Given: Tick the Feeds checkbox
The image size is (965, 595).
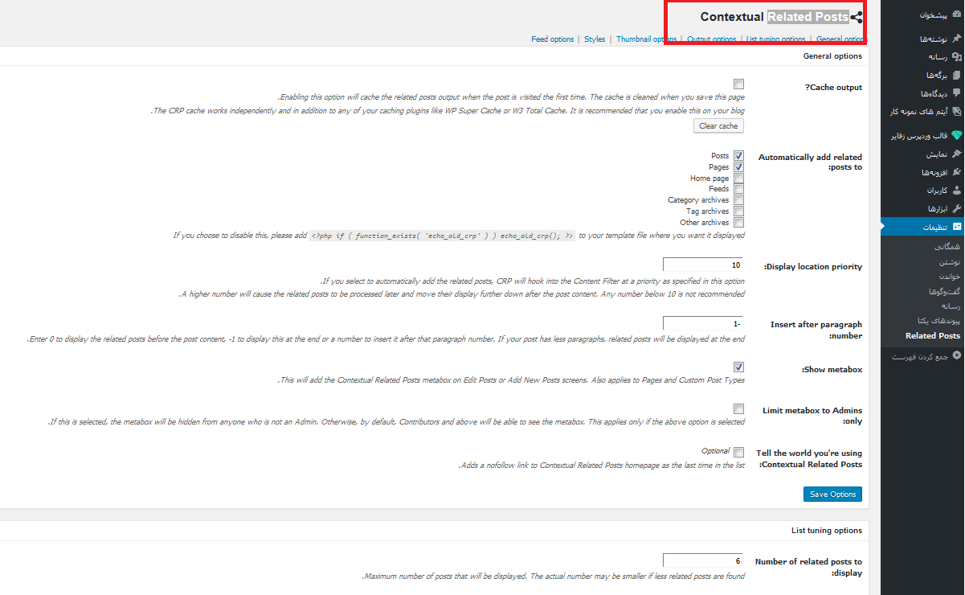Looking at the screenshot, I should click(x=738, y=189).
